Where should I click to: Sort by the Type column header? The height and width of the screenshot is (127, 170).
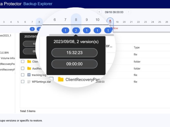(137, 47)
